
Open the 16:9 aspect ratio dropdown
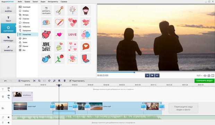click(x=199, y=75)
